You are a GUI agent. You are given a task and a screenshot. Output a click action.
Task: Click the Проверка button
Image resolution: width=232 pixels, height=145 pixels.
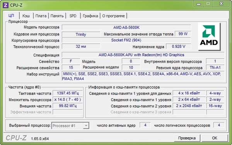pos(187,138)
